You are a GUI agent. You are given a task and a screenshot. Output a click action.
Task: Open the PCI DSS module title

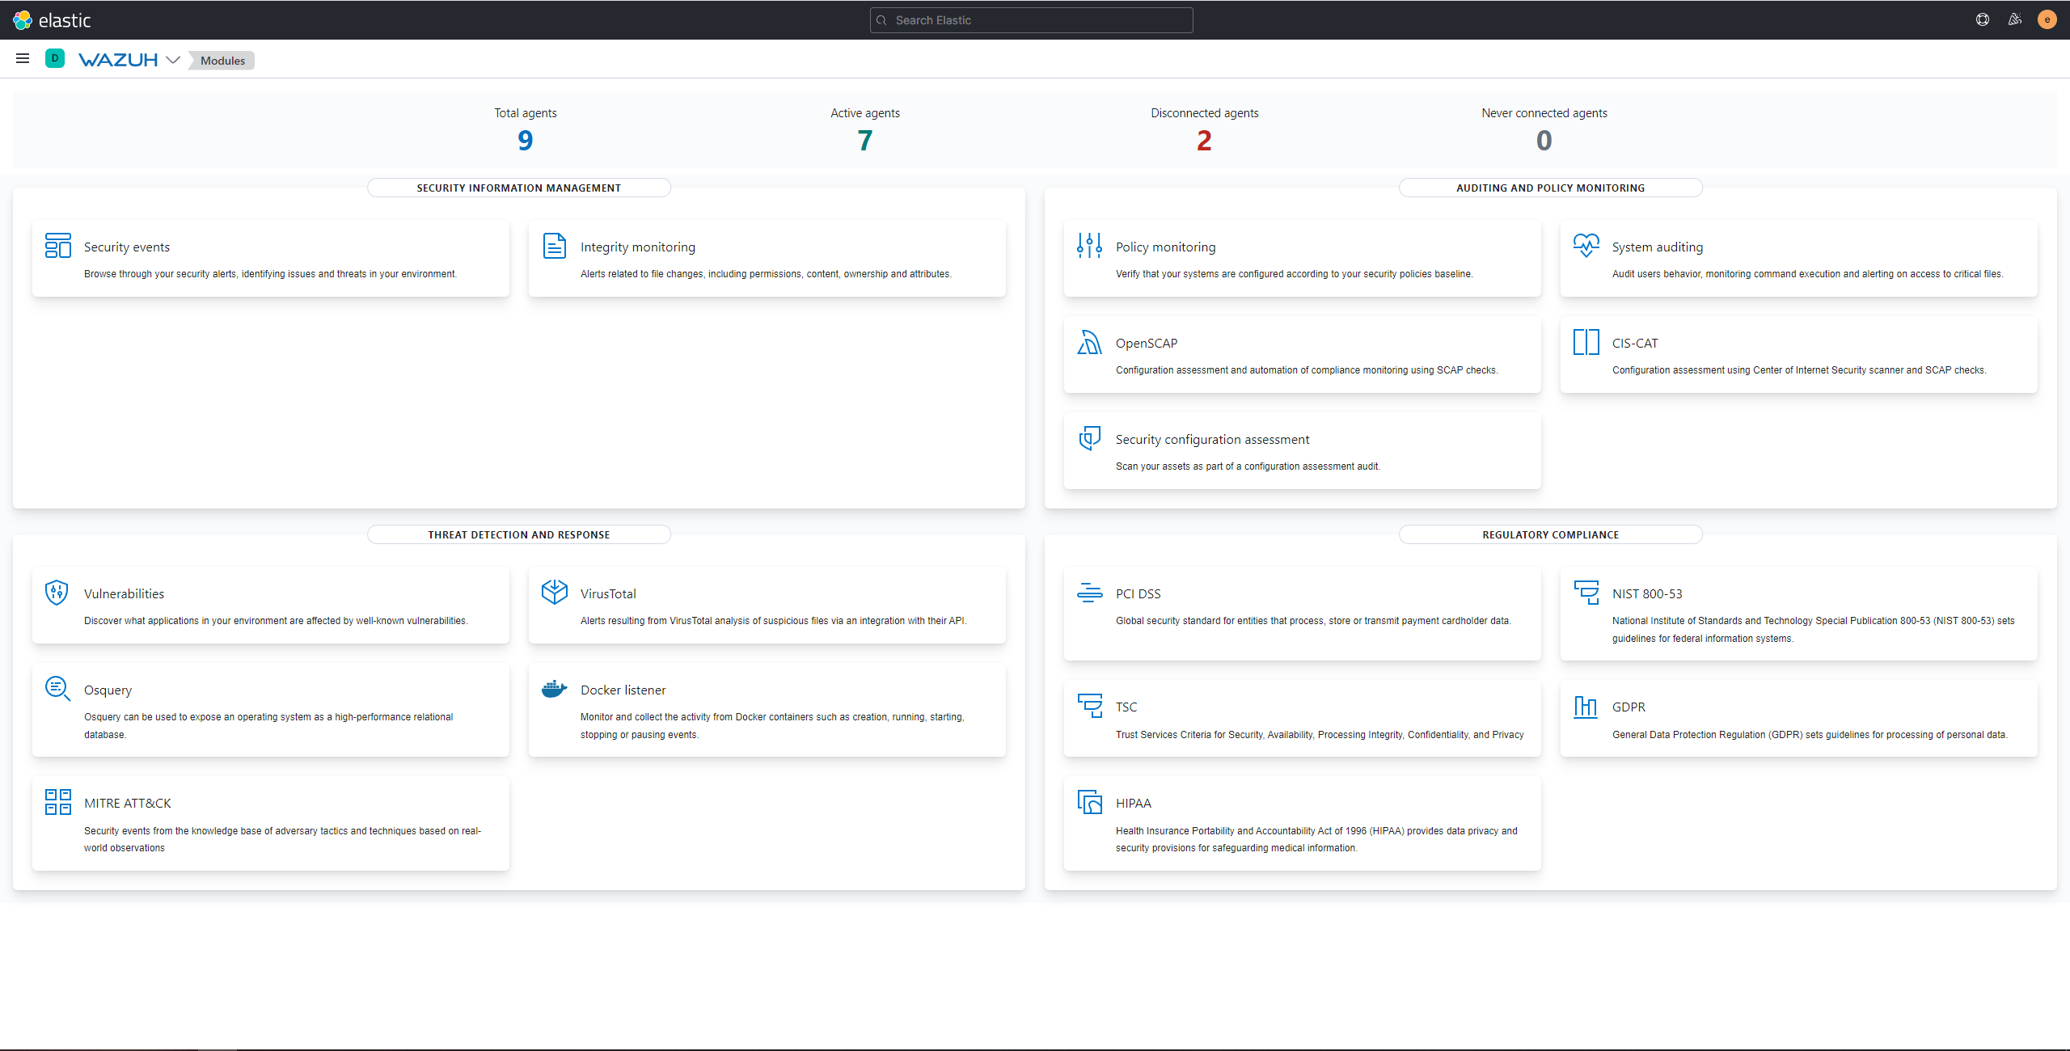pos(1138,593)
